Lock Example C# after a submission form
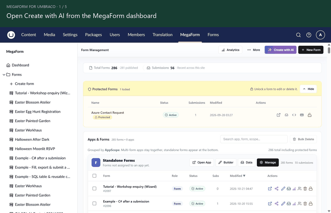 point(311,204)
